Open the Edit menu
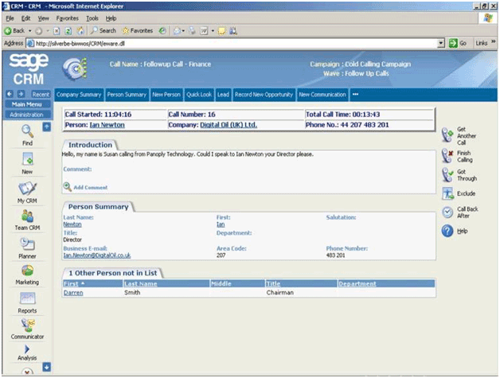This screenshot has width=500, height=378. (x=25, y=18)
